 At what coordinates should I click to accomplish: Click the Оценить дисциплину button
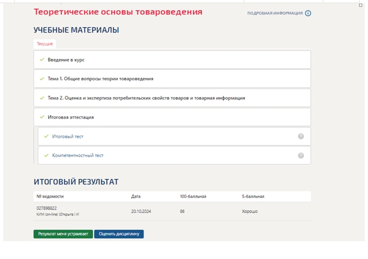coord(119,234)
